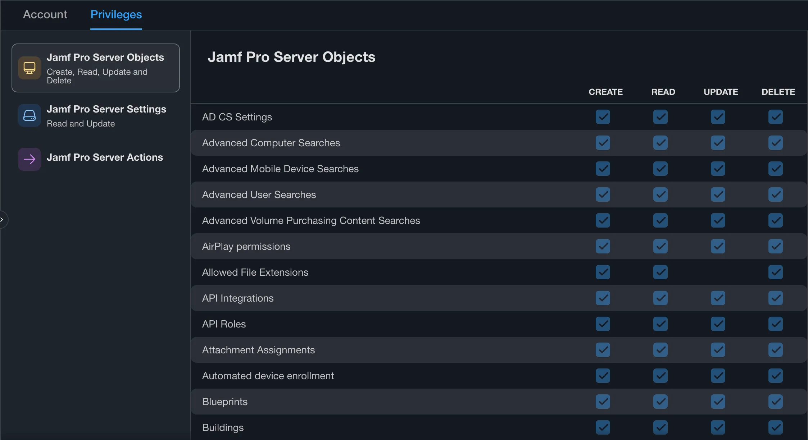Toggle Create for Blueprints

(x=603, y=402)
